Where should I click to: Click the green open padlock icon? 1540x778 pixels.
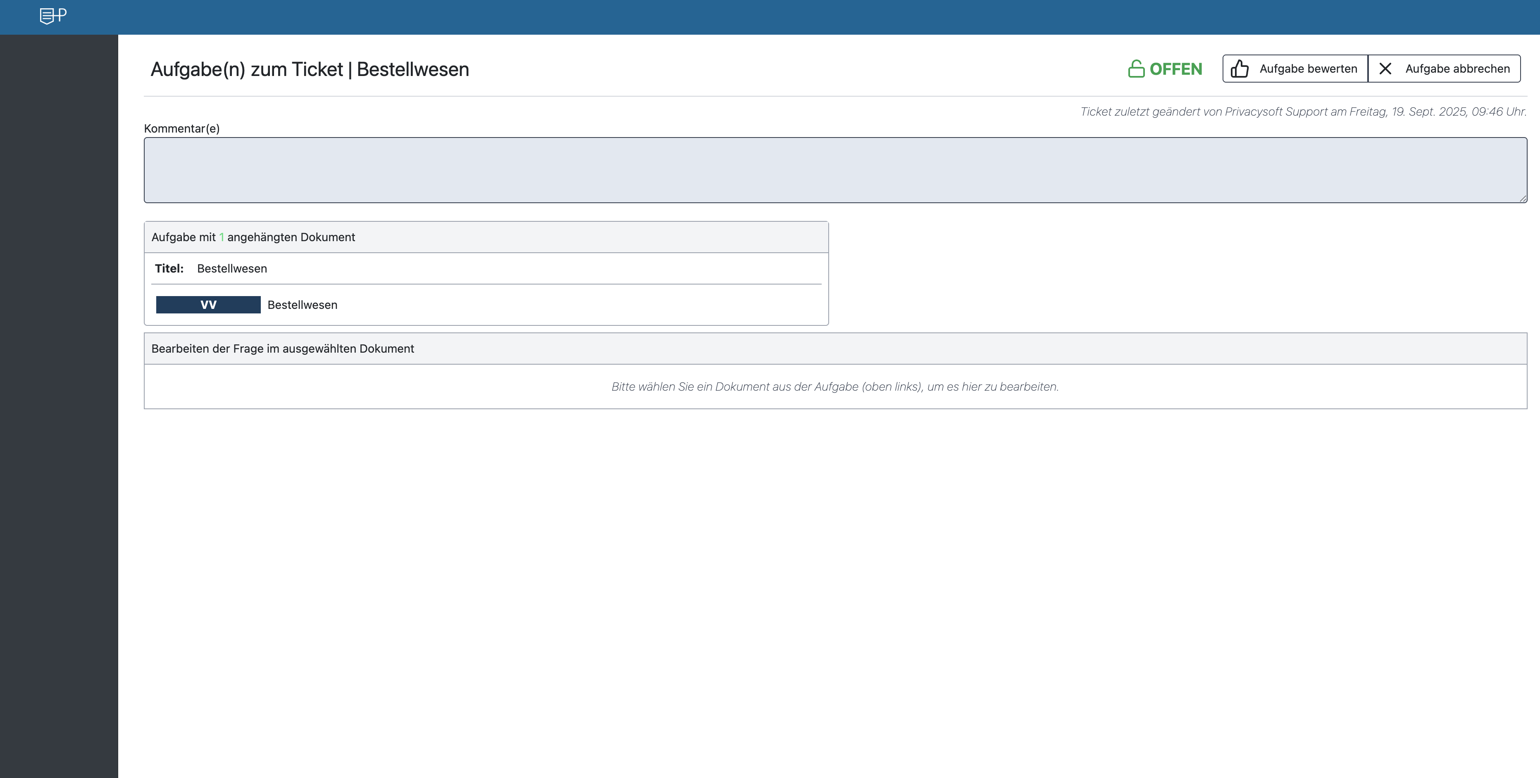pos(1136,69)
